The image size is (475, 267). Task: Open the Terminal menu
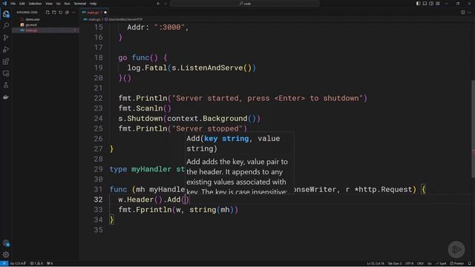click(79, 4)
